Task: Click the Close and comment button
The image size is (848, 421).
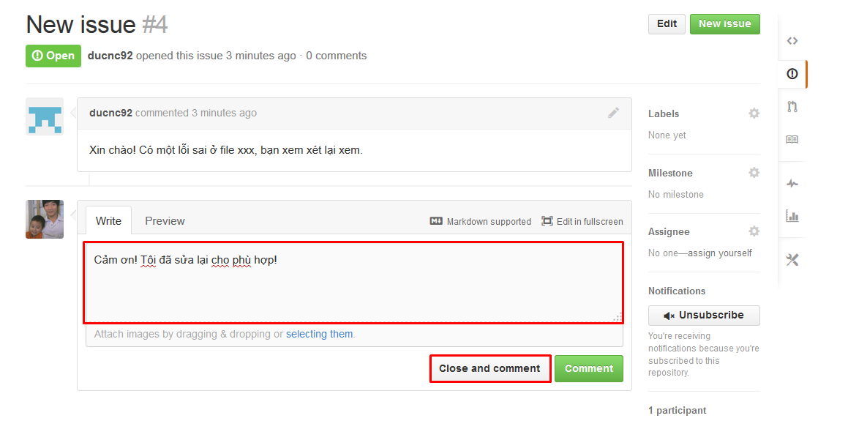Action: (489, 368)
